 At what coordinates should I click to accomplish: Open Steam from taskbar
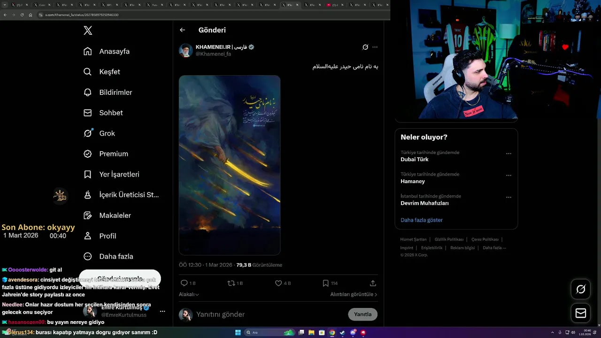coord(342,333)
